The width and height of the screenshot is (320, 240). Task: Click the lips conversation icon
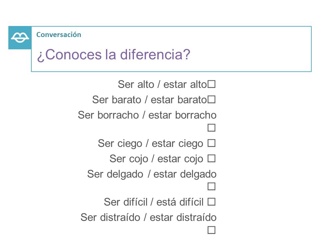coord(20,38)
